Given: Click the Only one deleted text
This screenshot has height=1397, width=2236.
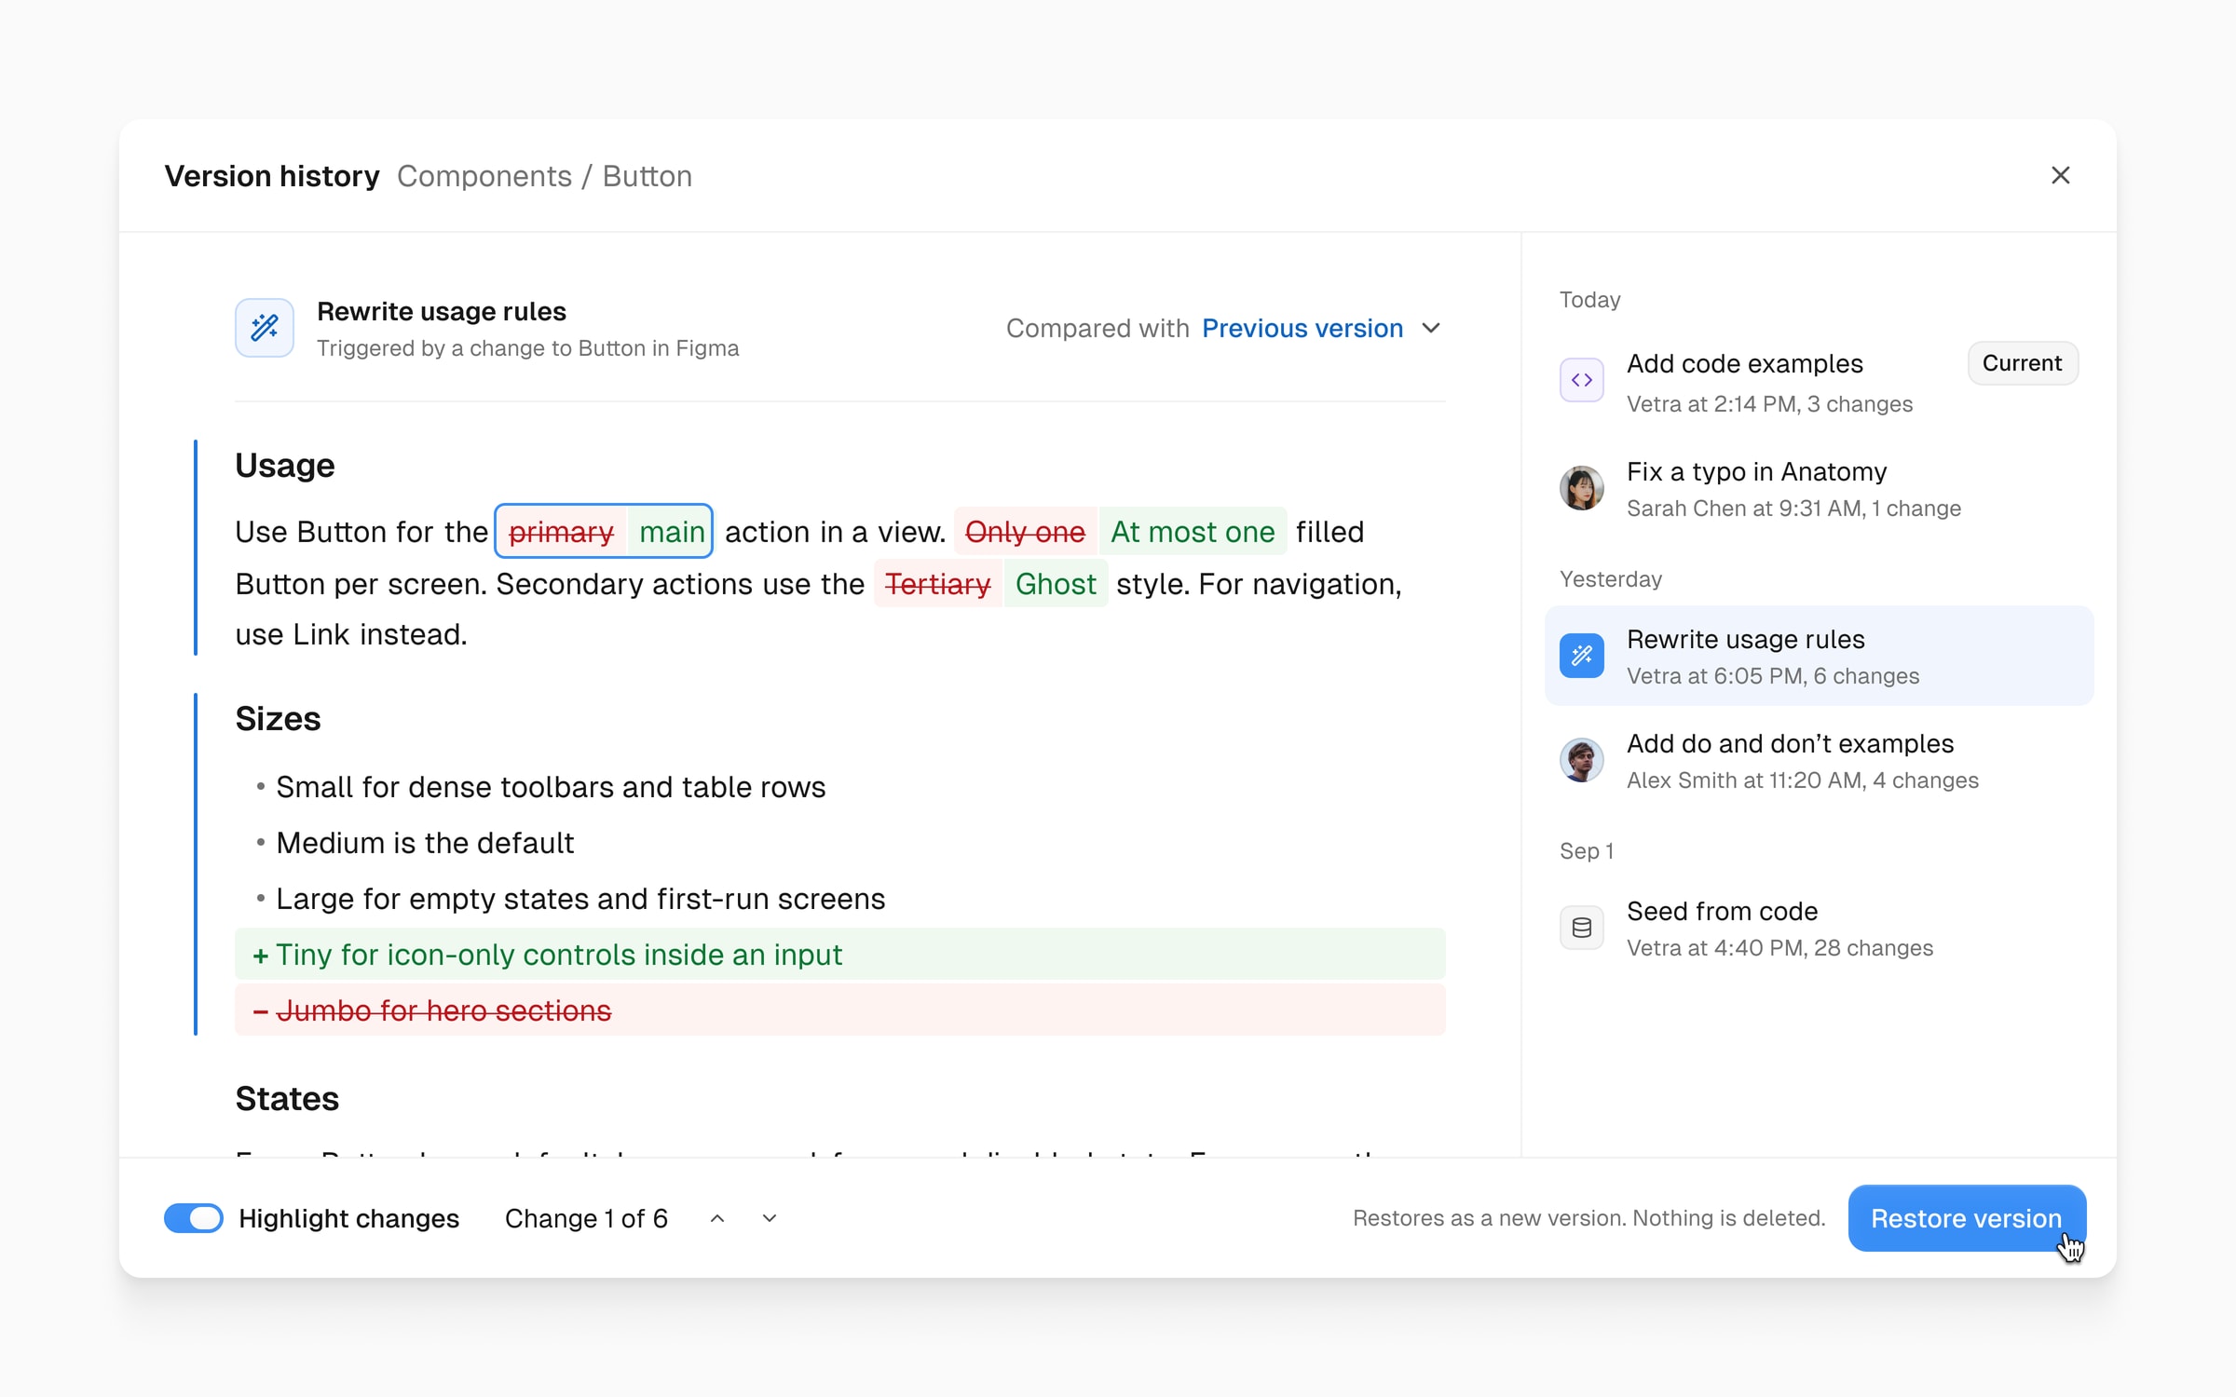Looking at the screenshot, I should pos(1025,531).
